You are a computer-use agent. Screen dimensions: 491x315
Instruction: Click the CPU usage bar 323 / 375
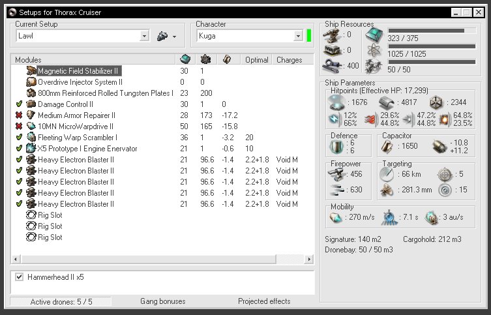[x=432, y=31]
